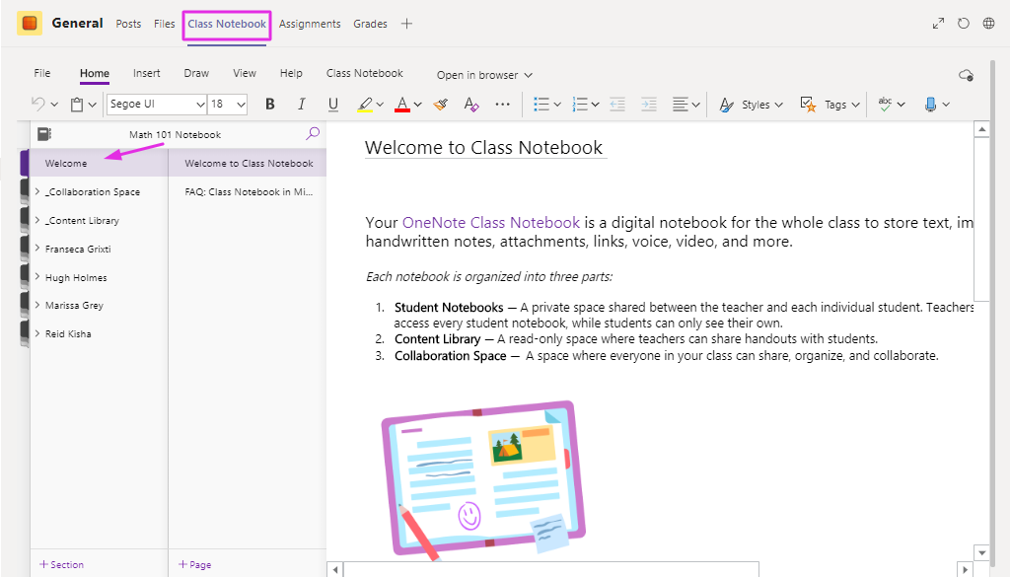Image resolution: width=1010 pixels, height=577 pixels.
Task: Open the View ribbon tab
Action: click(x=245, y=73)
